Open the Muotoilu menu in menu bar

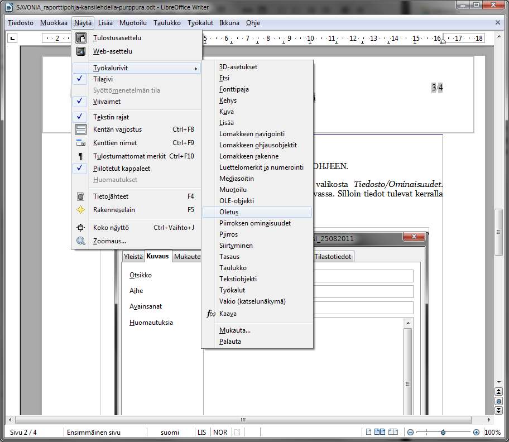[133, 23]
